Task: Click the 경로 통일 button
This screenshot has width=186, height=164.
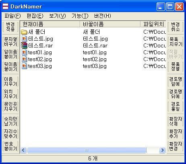Action: click(x=176, y=107)
